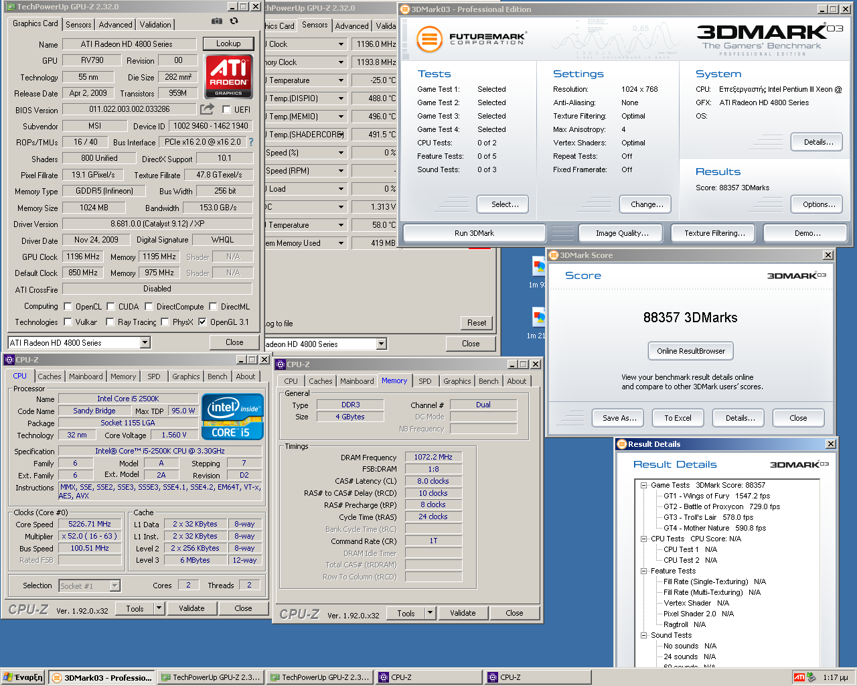Click the DRAM Frequency value field
The width and height of the screenshot is (857, 686).
pyautogui.click(x=433, y=457)
